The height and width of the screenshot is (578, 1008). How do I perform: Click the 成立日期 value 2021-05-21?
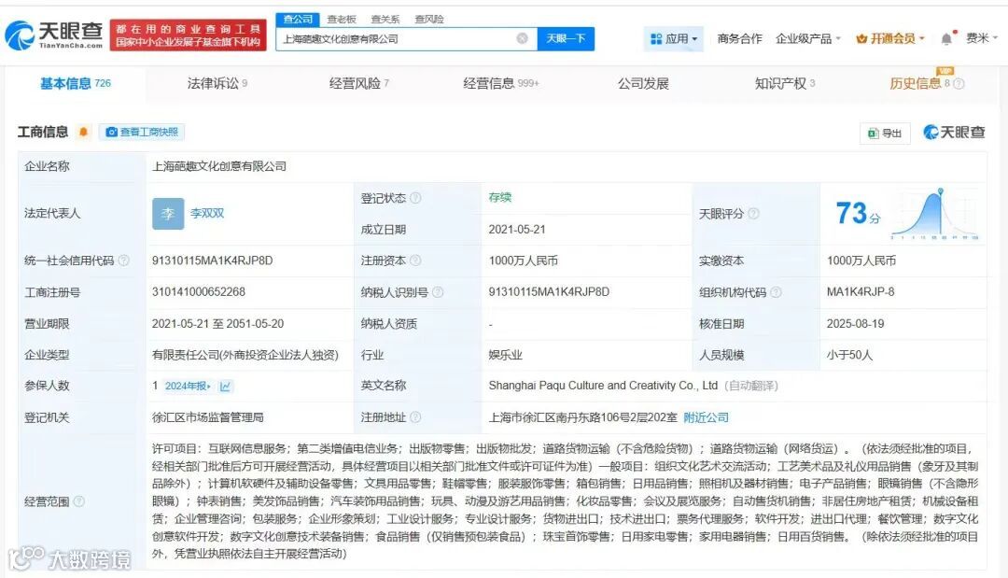coord(517,230)
